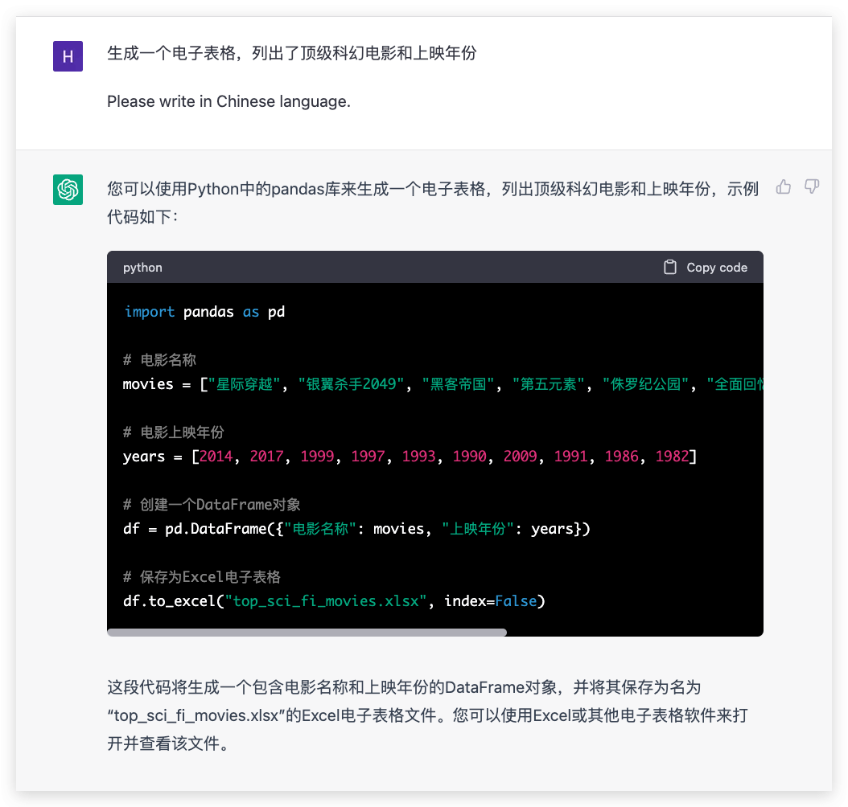Click the thumbs down icon on the response
The image size is (848, 807).
(x=812, y=187)
